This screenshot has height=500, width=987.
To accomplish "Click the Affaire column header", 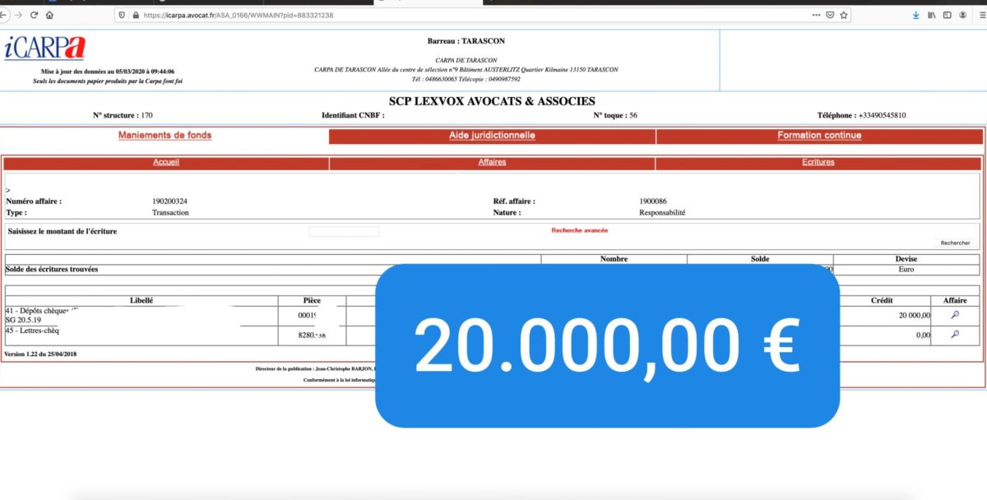I will pyautogui.click(x=955, y=300).
